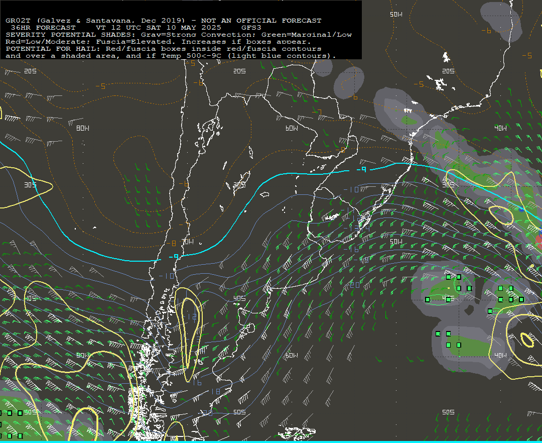Click the "Red=Low/Moderate" legend text
This screenshot has width=542, height=443.
pyautogui.click(x=46, y=42)
